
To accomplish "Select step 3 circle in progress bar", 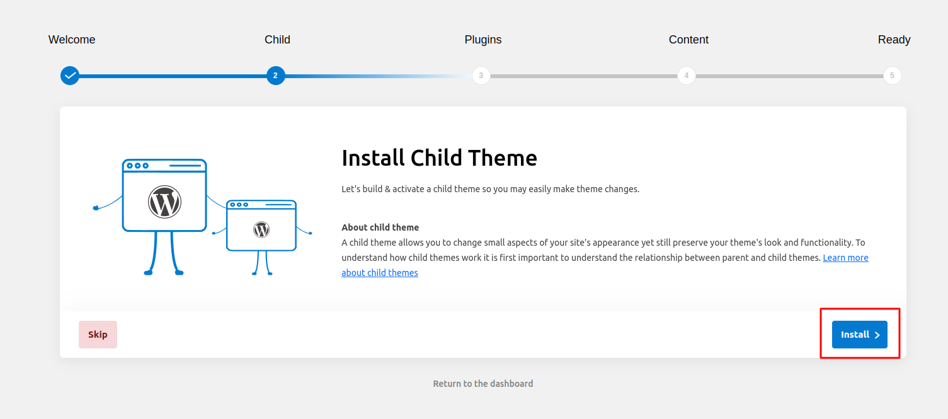I will point(481,76).
